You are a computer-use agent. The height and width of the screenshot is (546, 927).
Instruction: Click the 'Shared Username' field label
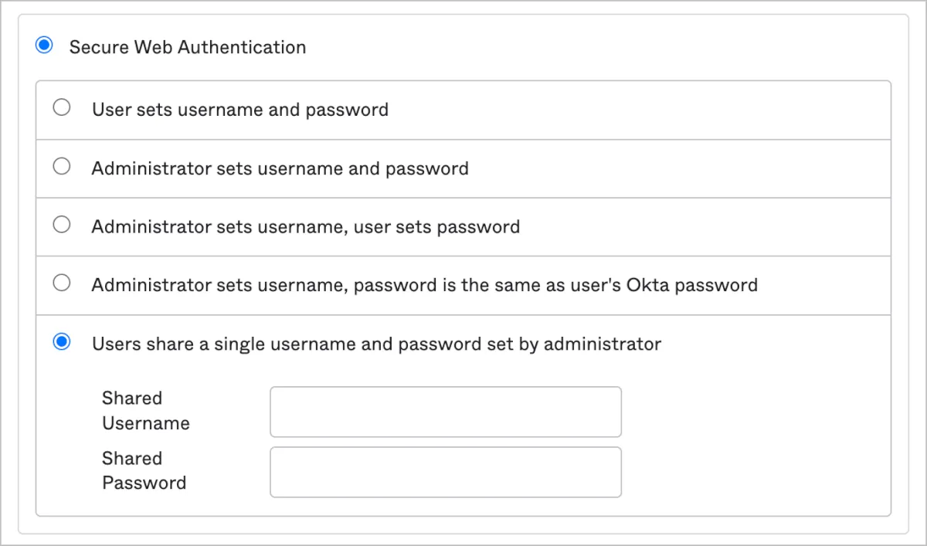click(x=145, y=411)
